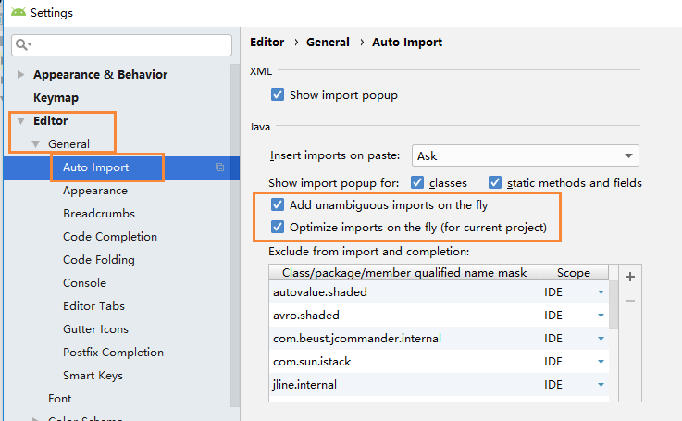Image resolution: width=682 pixels, height=421 pixels.
Task: Click the Android Studio logo icon in title bar
Action: click(18, 13)
